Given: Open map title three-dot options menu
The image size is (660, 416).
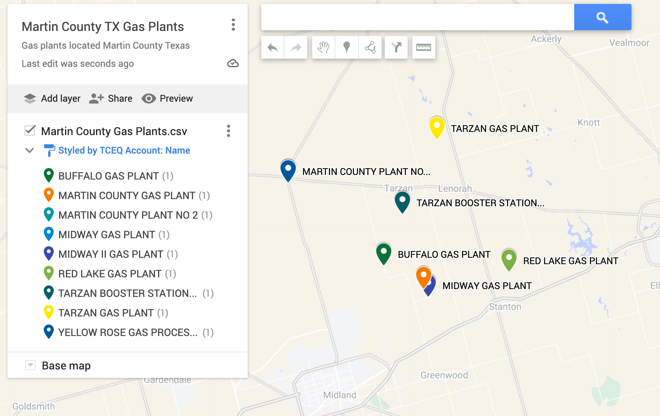Looking at the screenshot, I should (x=233, y=25).
